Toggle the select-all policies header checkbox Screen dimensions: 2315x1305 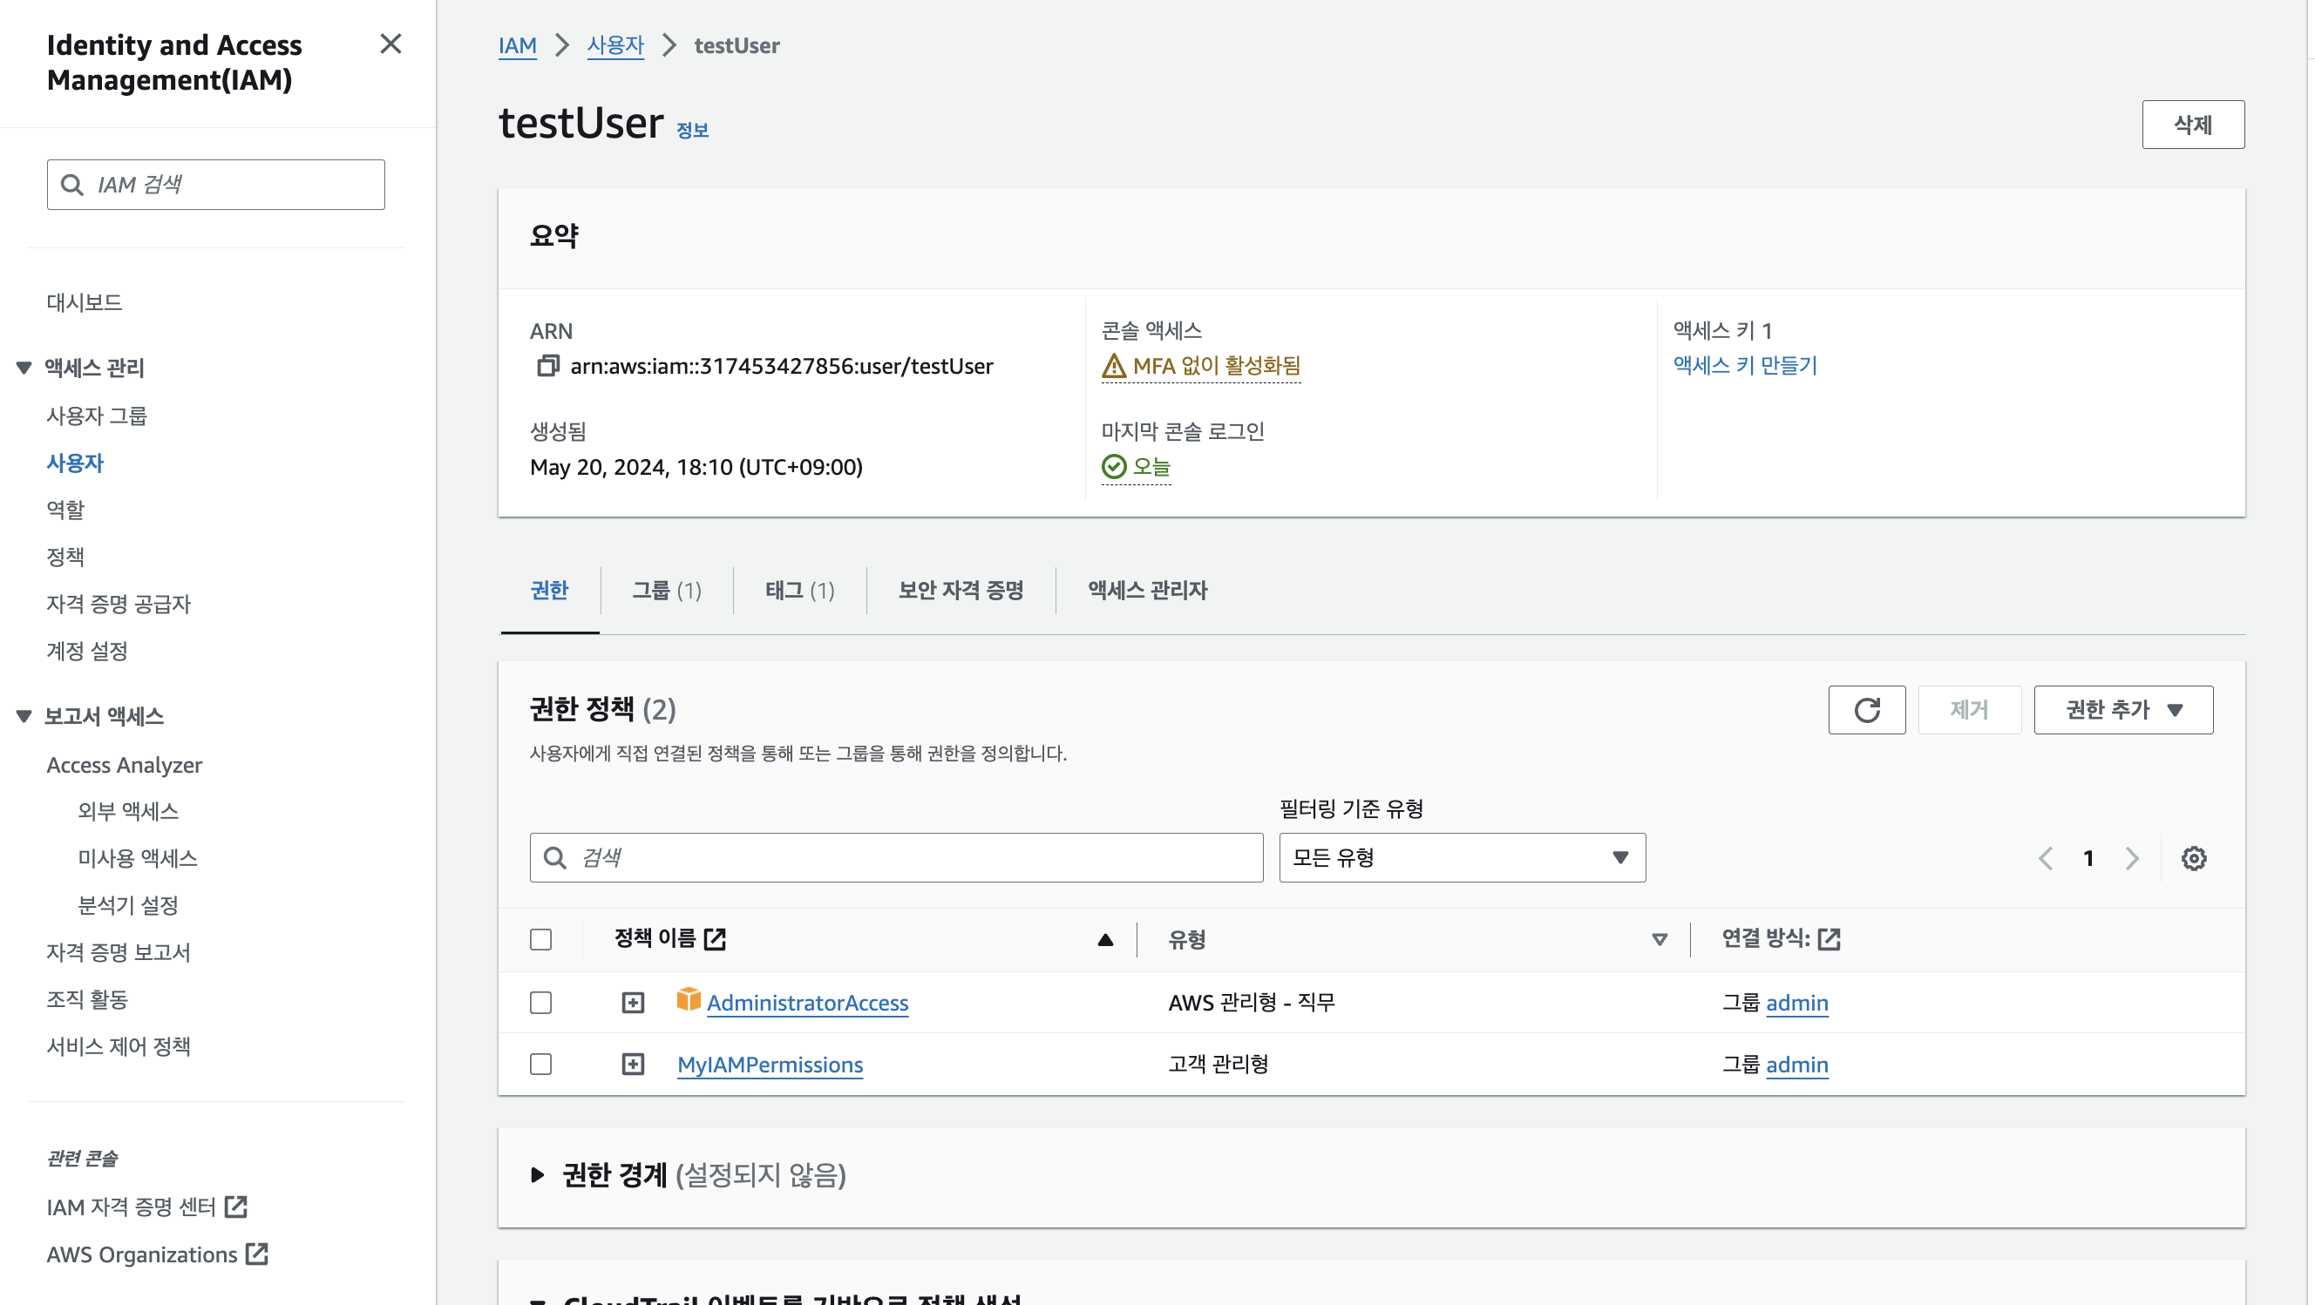click(x=540, y=939)
